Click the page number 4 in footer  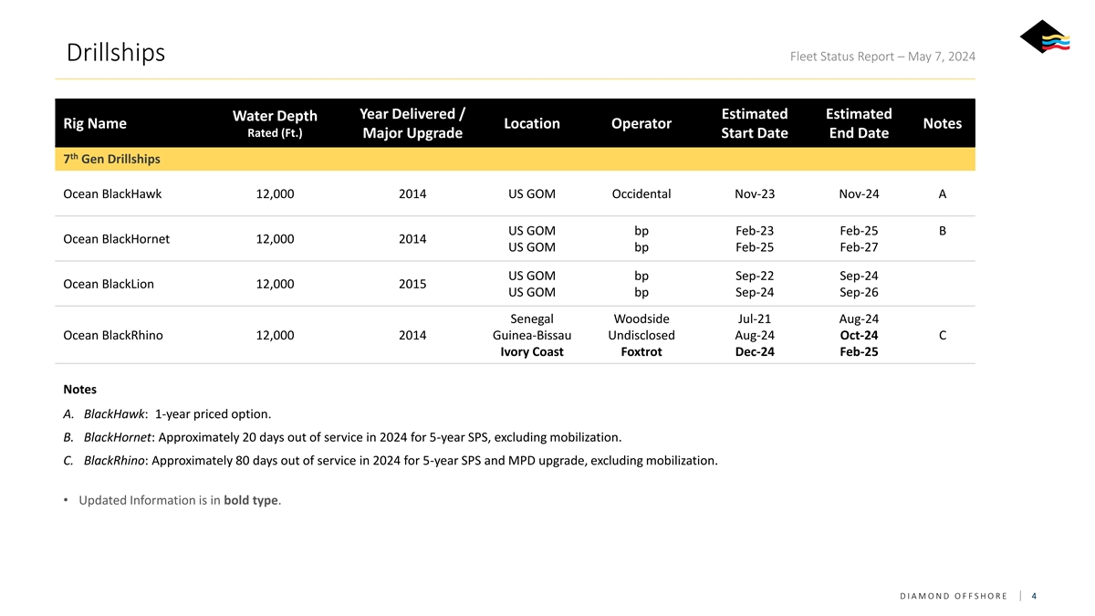(x=1033, y=596)
